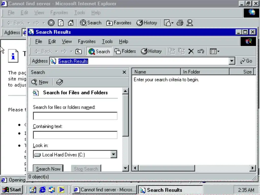Screen dimensions: 260x195
Task: Open Tools menu in Internet Explorer window
Action: point(79,13)
